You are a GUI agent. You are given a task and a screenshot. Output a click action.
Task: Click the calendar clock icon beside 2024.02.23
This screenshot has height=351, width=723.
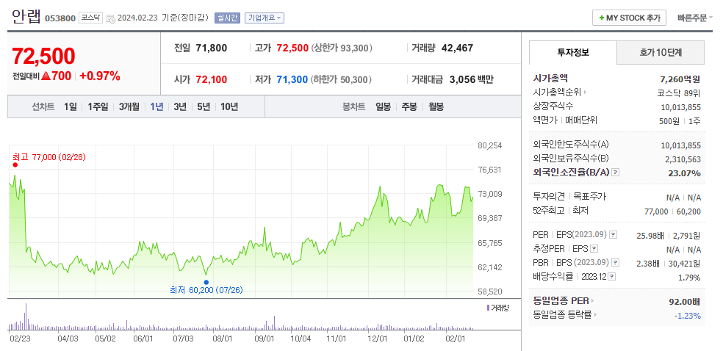coord(111,18)
